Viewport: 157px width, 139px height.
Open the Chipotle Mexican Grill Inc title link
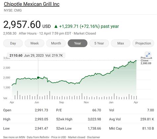32,4
